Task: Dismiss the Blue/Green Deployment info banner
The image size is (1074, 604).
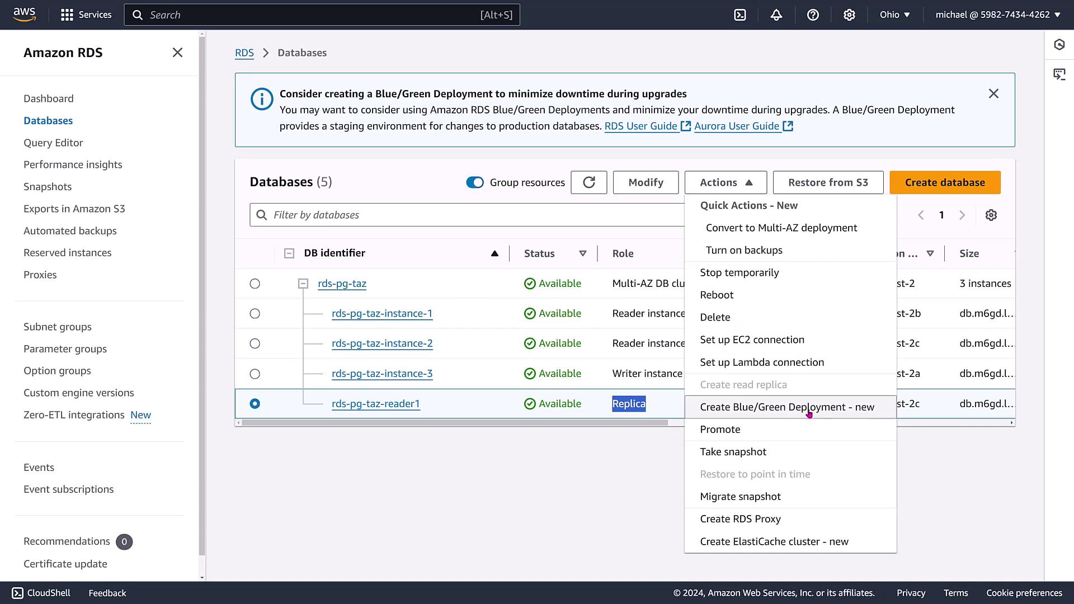Action: tap(993, 94)
